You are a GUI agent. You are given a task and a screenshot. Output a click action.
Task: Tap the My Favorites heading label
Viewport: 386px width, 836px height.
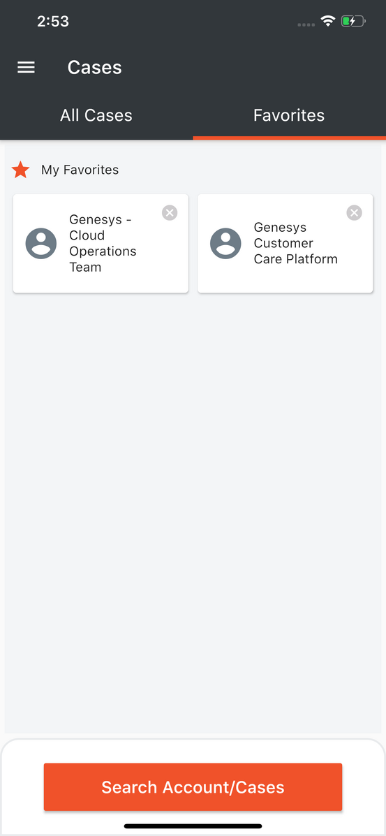[80, 170]
